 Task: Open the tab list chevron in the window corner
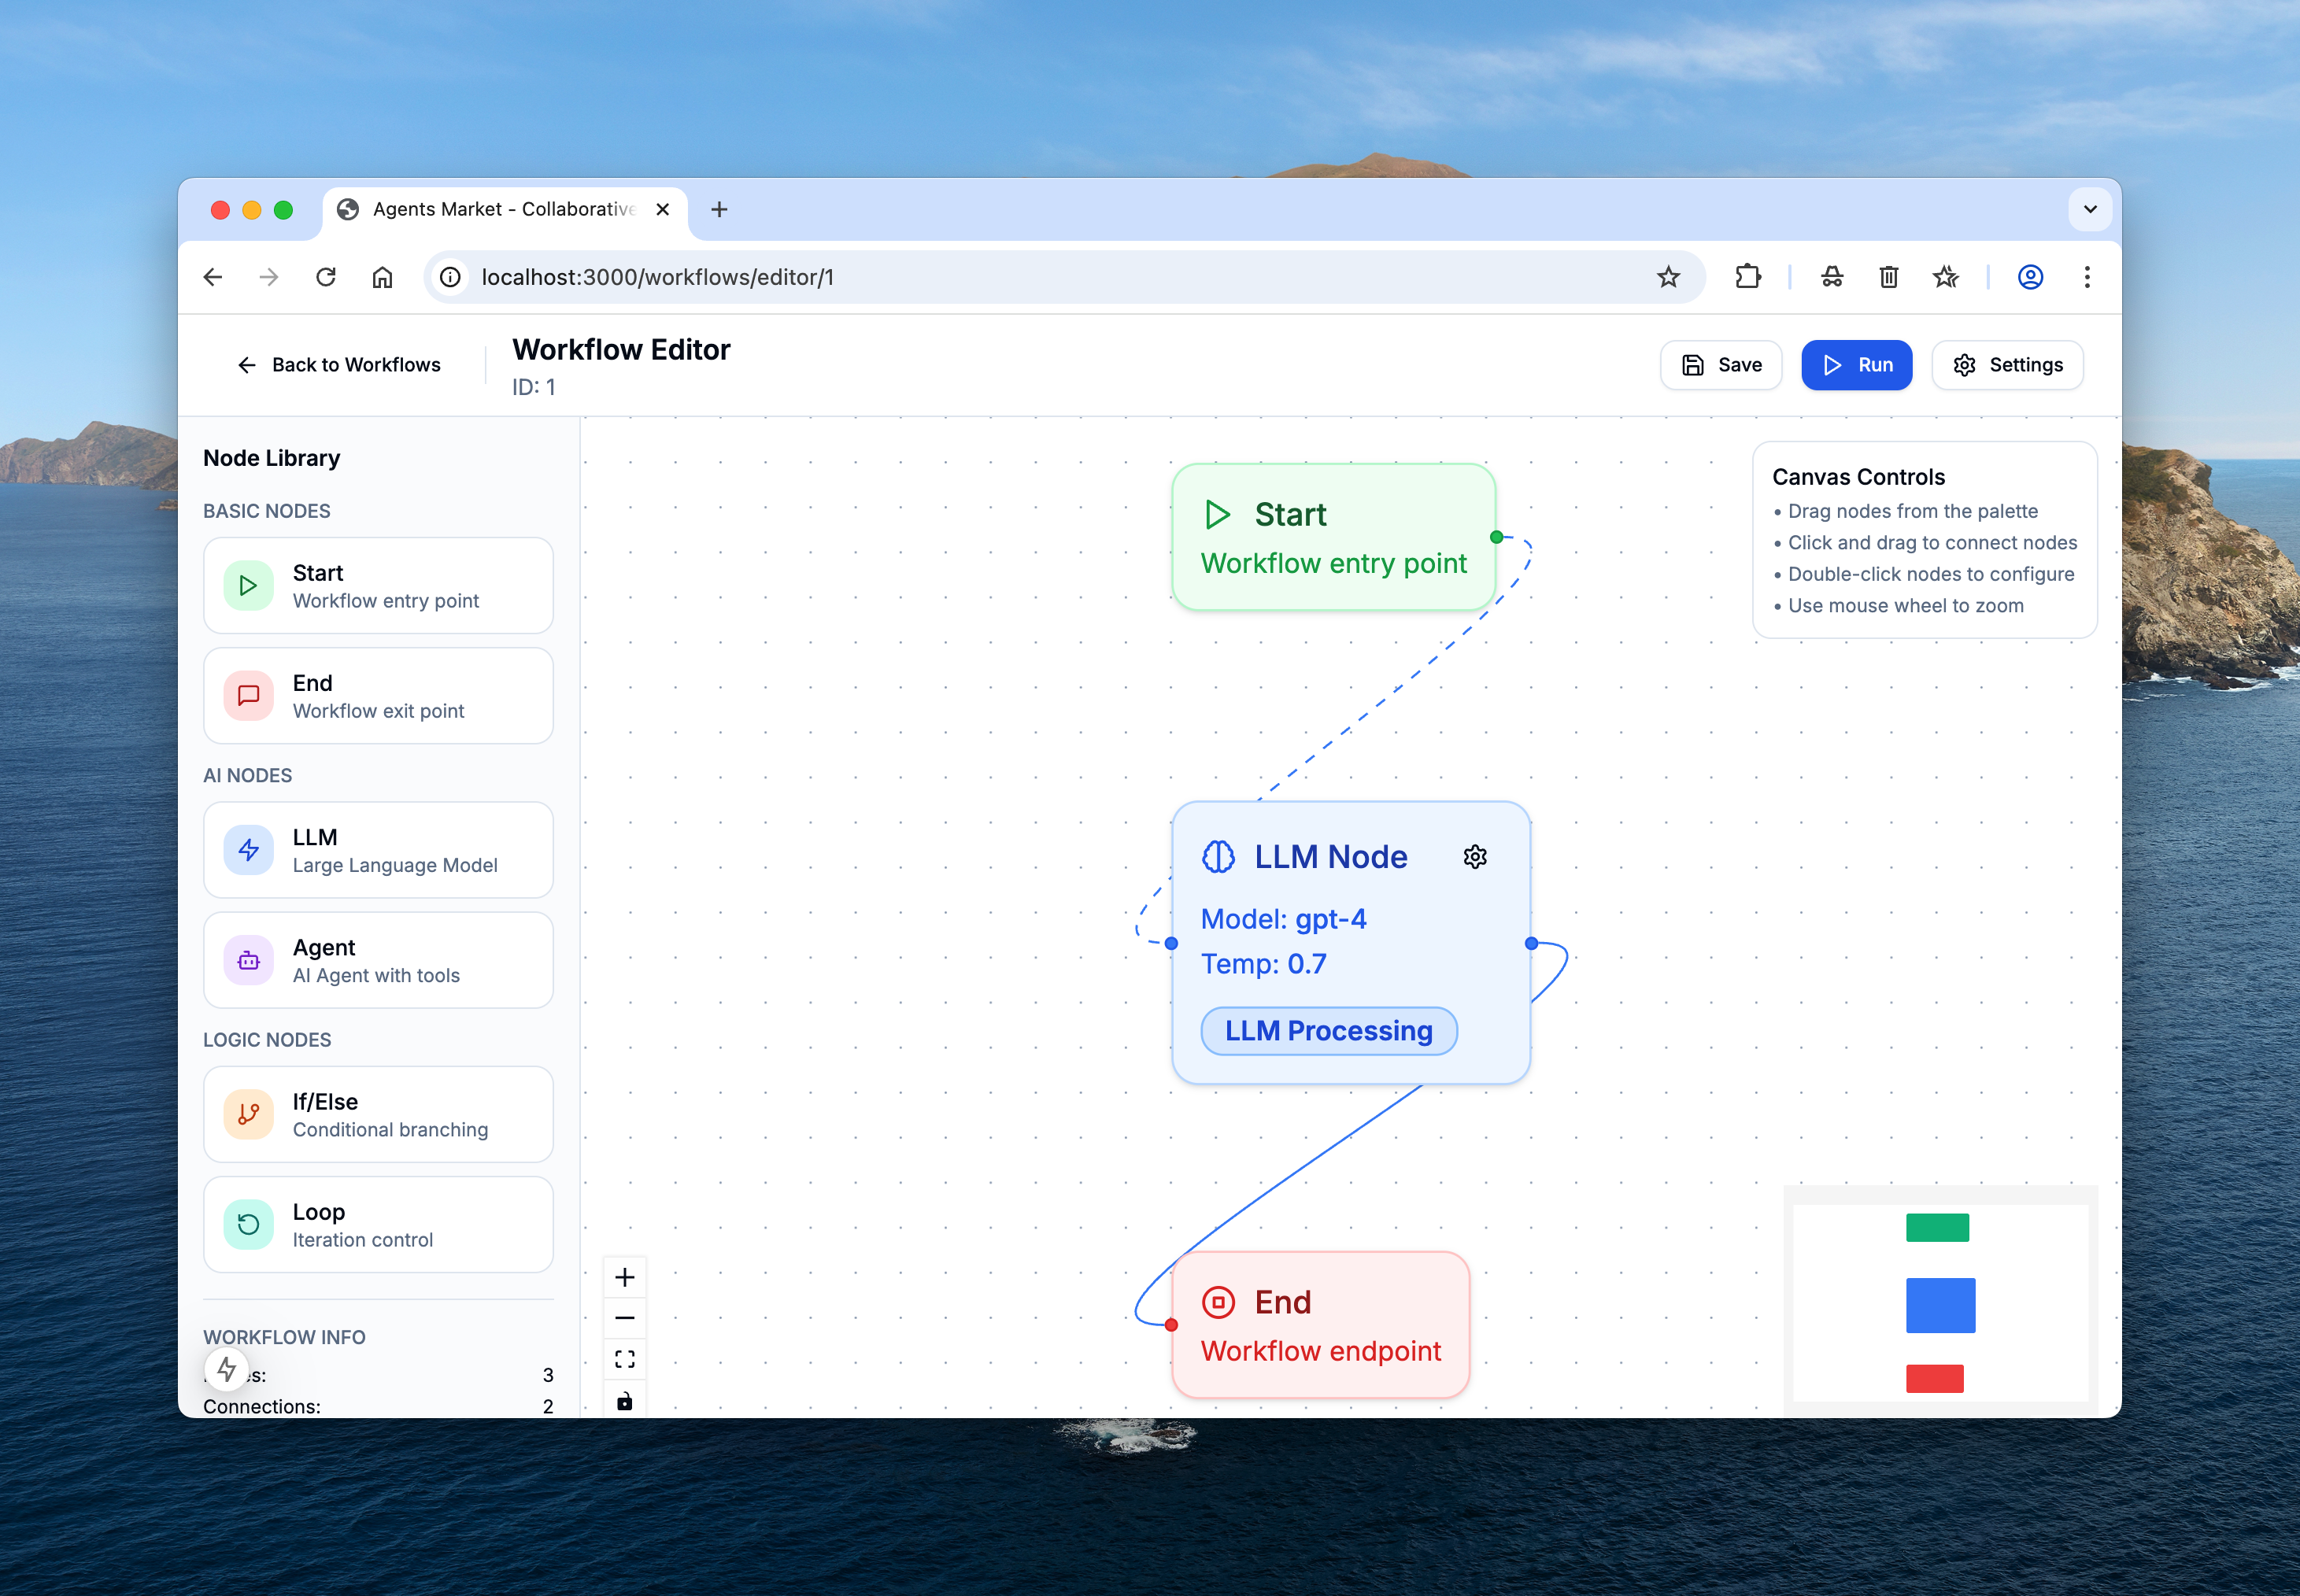click(2089, 209)
